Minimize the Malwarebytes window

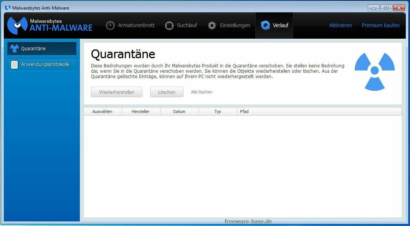pyautogui.click(x=374, y=8)
